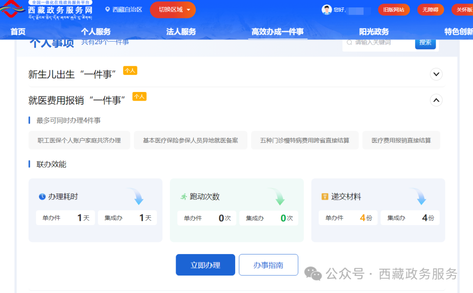Click the 搜索 button
Screen dimensions: 473x293
pyautogui.click(x=425, y=43)
